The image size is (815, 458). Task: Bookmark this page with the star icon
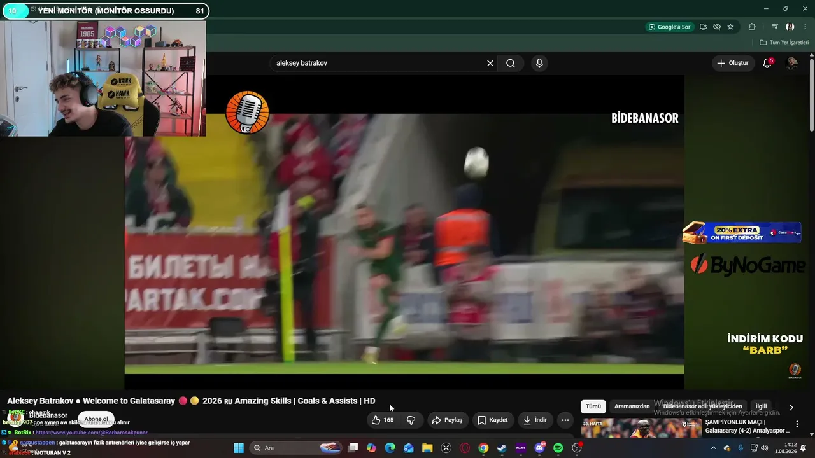click(730, 27)
